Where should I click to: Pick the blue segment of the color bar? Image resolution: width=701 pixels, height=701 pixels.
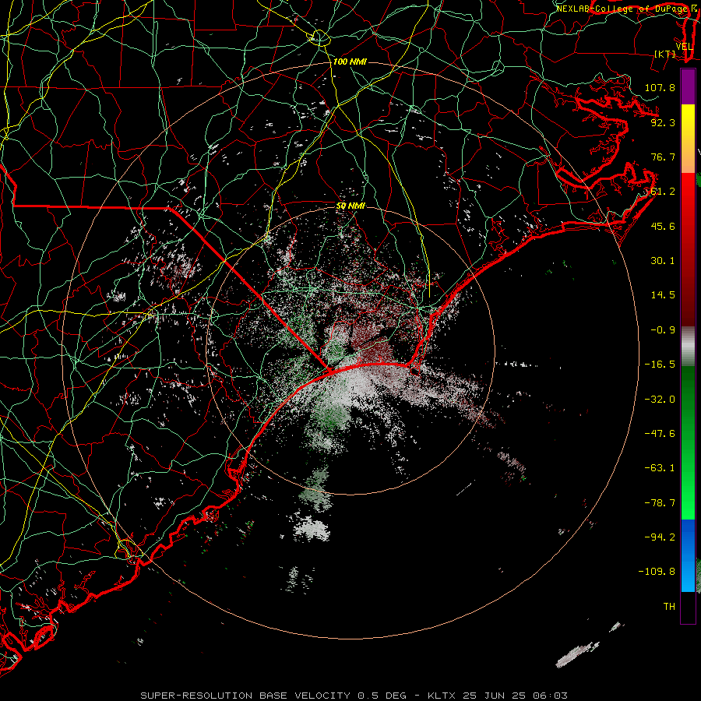pyautogui.click(x=688, y=555)
